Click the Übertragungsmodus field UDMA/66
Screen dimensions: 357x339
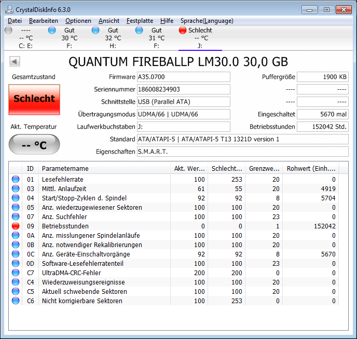point(184,114)
